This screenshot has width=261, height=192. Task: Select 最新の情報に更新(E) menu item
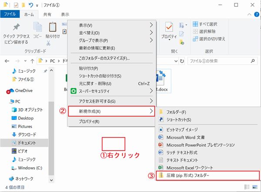coord(111,48)
